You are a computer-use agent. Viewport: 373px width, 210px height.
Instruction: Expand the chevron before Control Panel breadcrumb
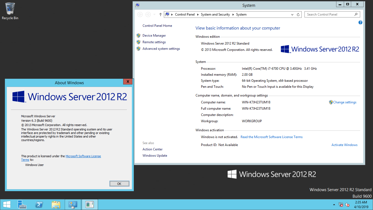click(172, 14)
